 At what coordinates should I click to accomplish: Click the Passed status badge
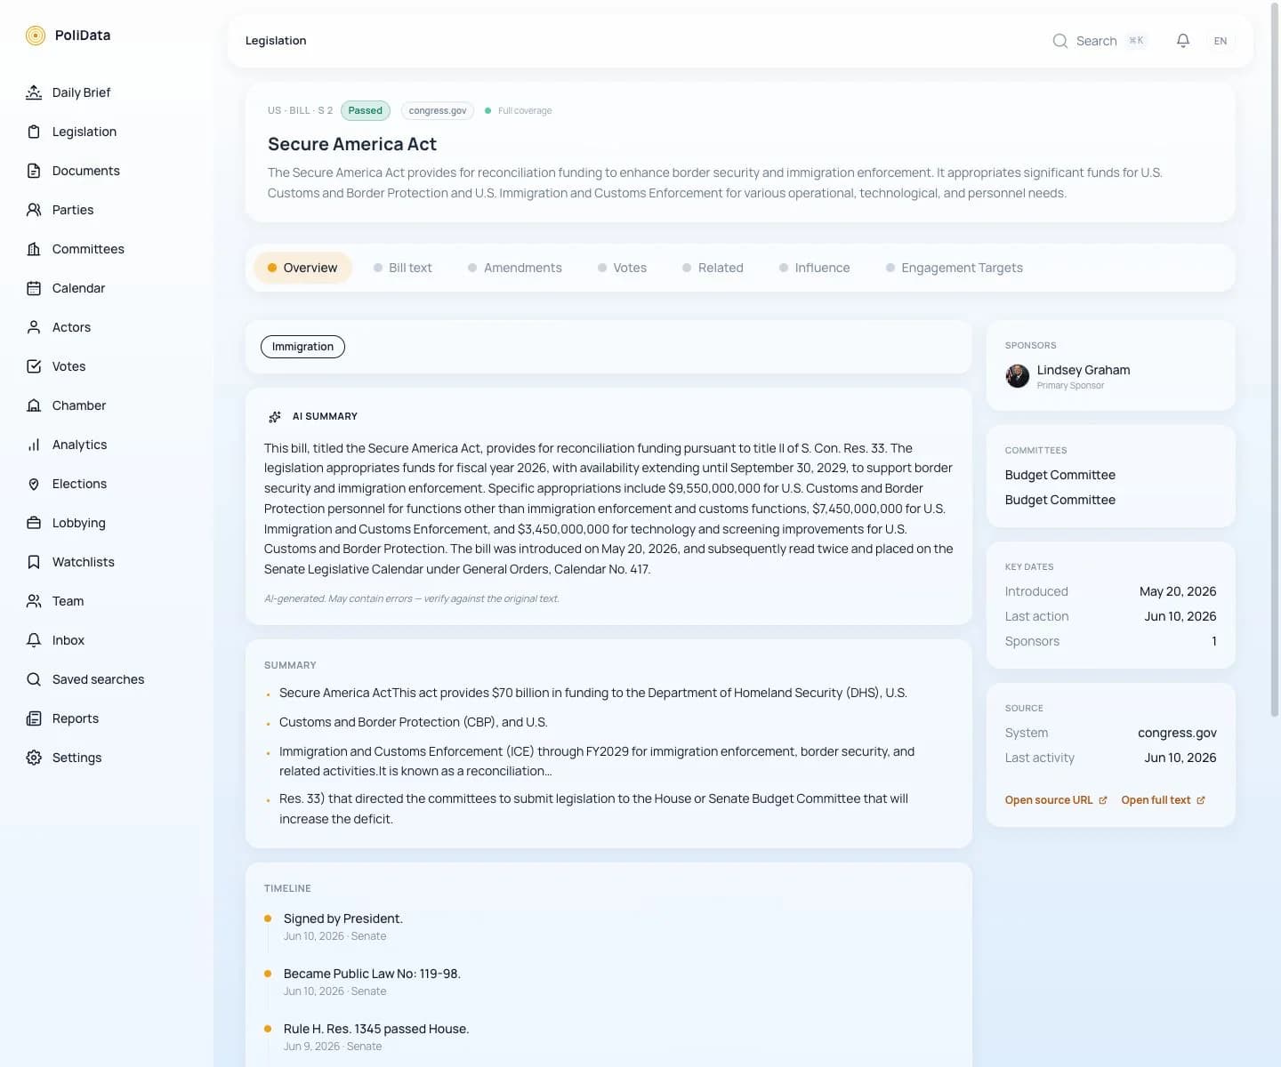pyautogui.click(x=365, y=110)
